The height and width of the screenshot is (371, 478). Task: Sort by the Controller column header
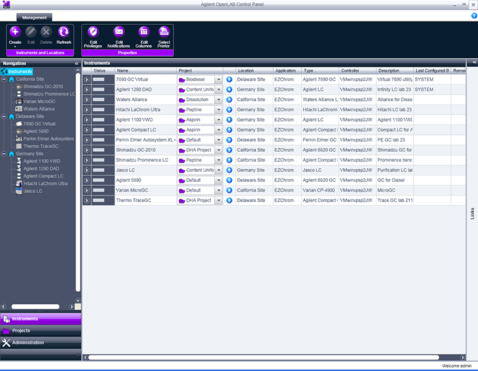pyautogui.click(x=358, y=71)
